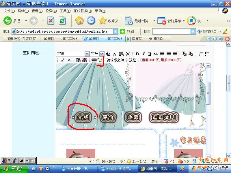
Task: Switch to the 淘宝社区-发表回复 tab
Action: (x=21, y=39)
